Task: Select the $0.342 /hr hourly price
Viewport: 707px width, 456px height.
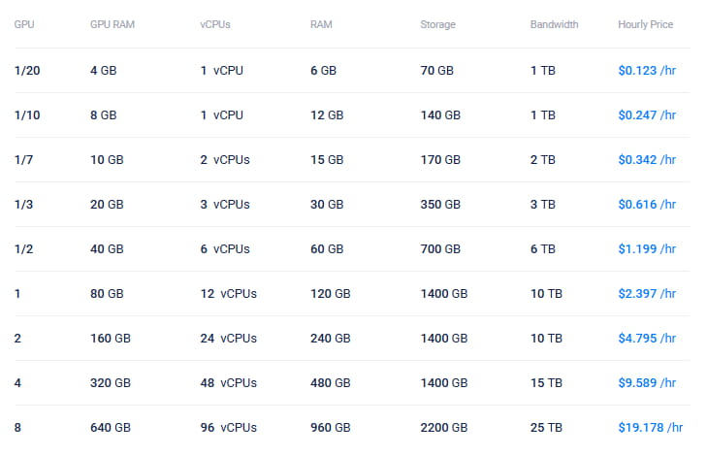Action: pyautogui.click(x=646, y=159)
